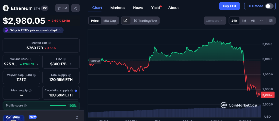Show Circulating supply info icon
This screenshot has height=121, width=279.
click(x=72, y=91)
